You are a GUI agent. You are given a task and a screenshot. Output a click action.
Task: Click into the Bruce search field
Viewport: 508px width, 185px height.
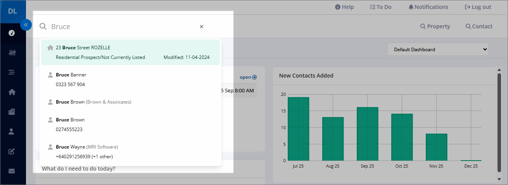(x=120, y=27)
